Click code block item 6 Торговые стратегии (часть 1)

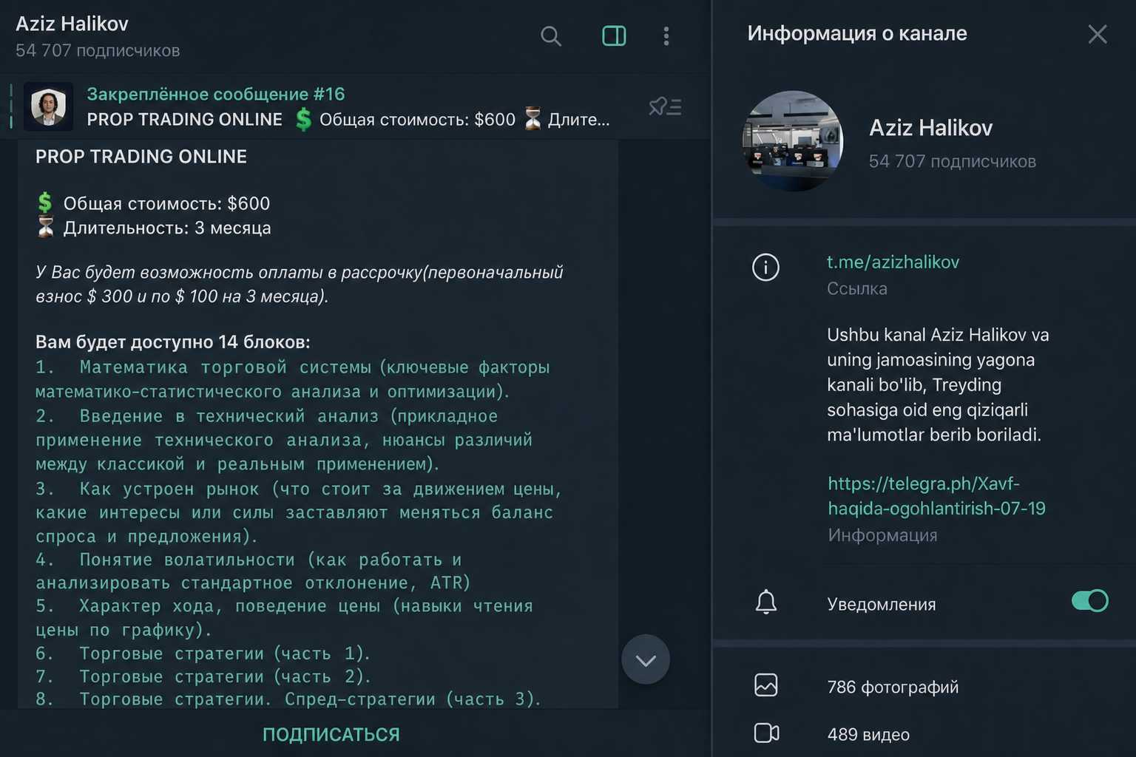[x=203, y=654]
